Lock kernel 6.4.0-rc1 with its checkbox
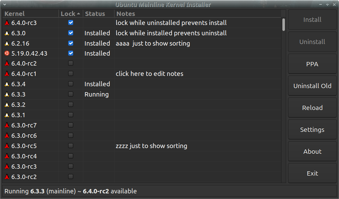Image resolution: width=339 pixels, height=199 pixels. (71, 73)
